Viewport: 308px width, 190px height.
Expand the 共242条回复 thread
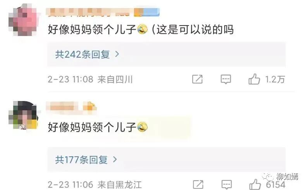pyautogui.click(x=166, y=54)
